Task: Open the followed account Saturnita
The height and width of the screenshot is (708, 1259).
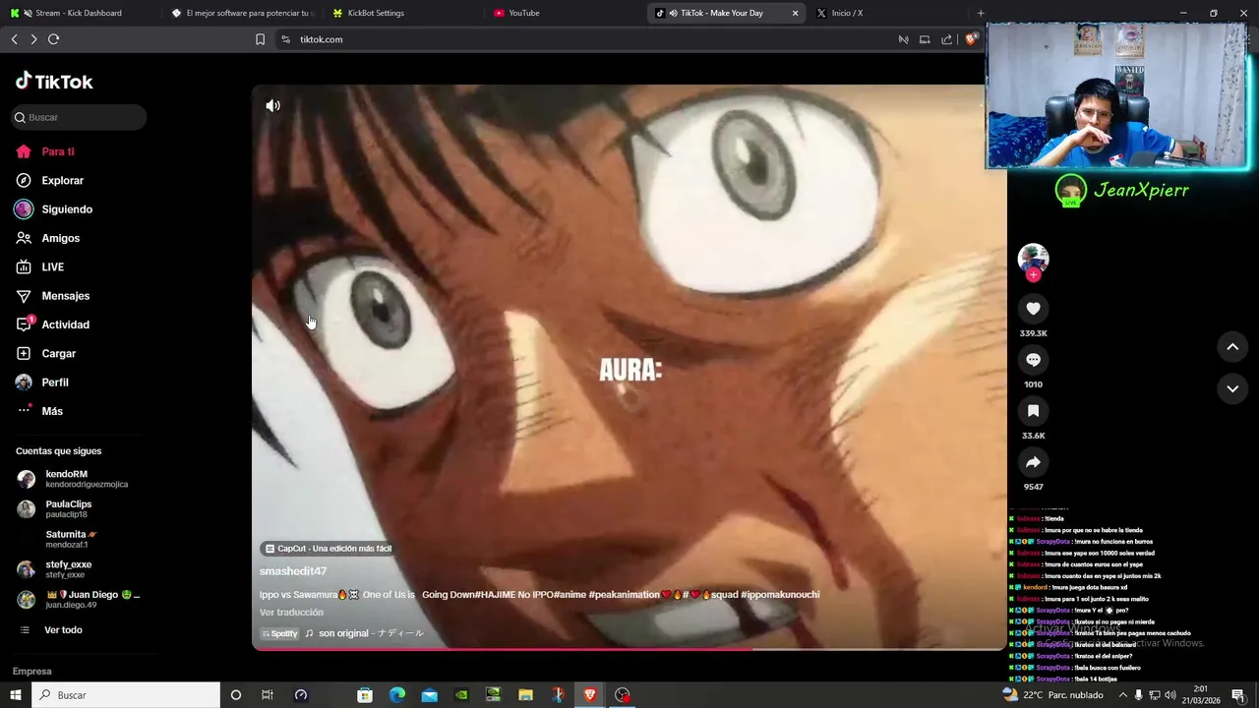Action: [79, 539]
